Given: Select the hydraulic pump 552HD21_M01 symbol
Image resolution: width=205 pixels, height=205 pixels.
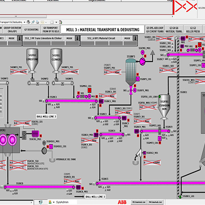Looking at the screenshot, I should coord(44,151).
